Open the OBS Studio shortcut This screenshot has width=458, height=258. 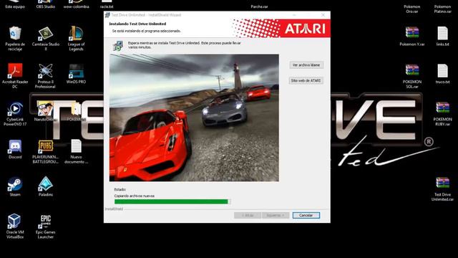point(46,5)
